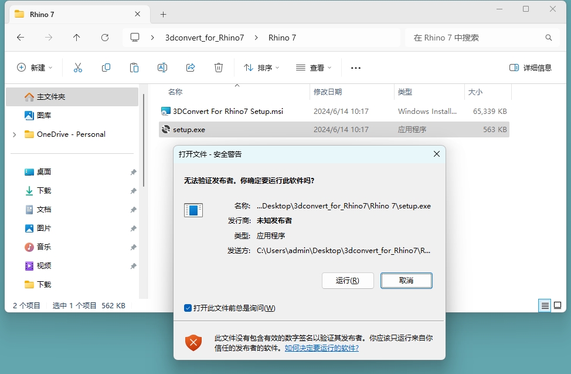This screenshot has width=571, height=374.
Task: Click the search magnifier icon
Action: point(548,38)
